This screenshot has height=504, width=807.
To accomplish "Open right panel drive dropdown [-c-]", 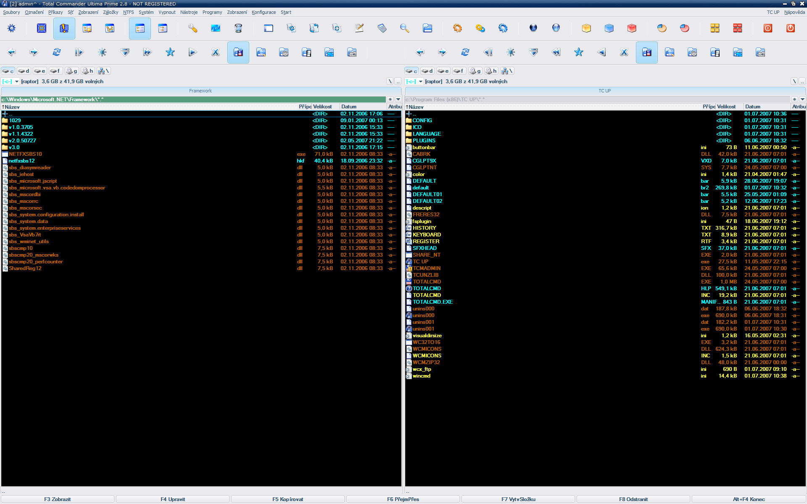I will click(414, 81).
